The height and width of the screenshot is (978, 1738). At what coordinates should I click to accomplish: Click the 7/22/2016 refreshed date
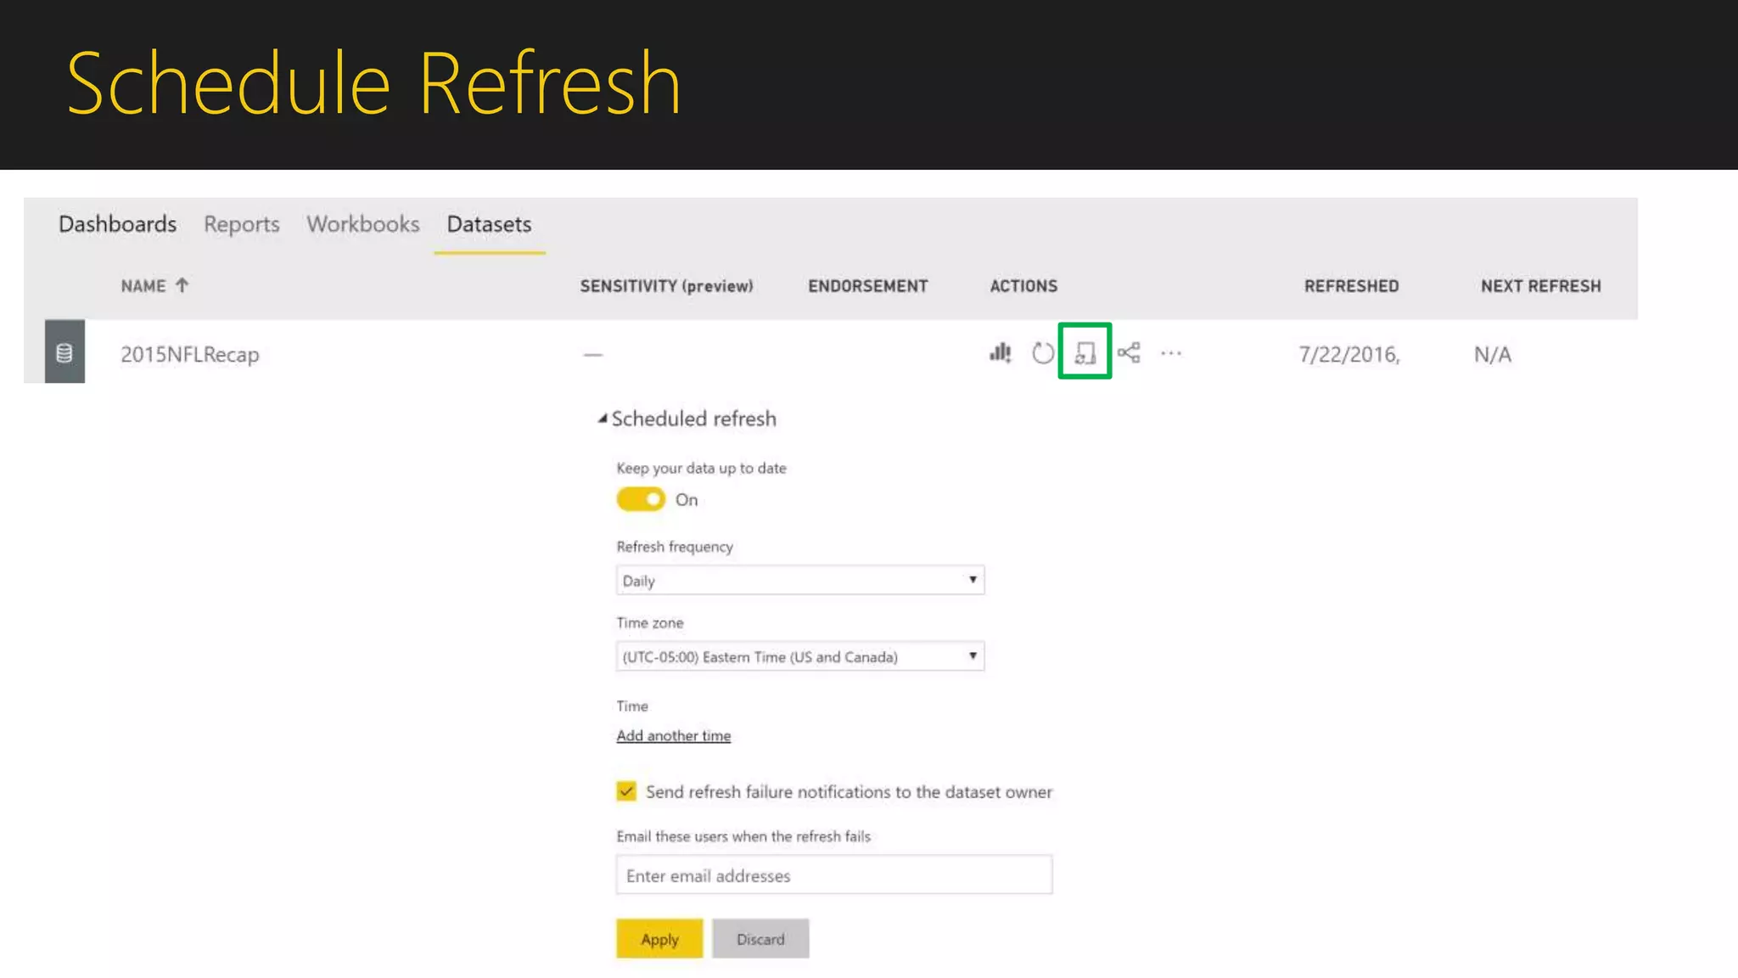point(1349,354)
